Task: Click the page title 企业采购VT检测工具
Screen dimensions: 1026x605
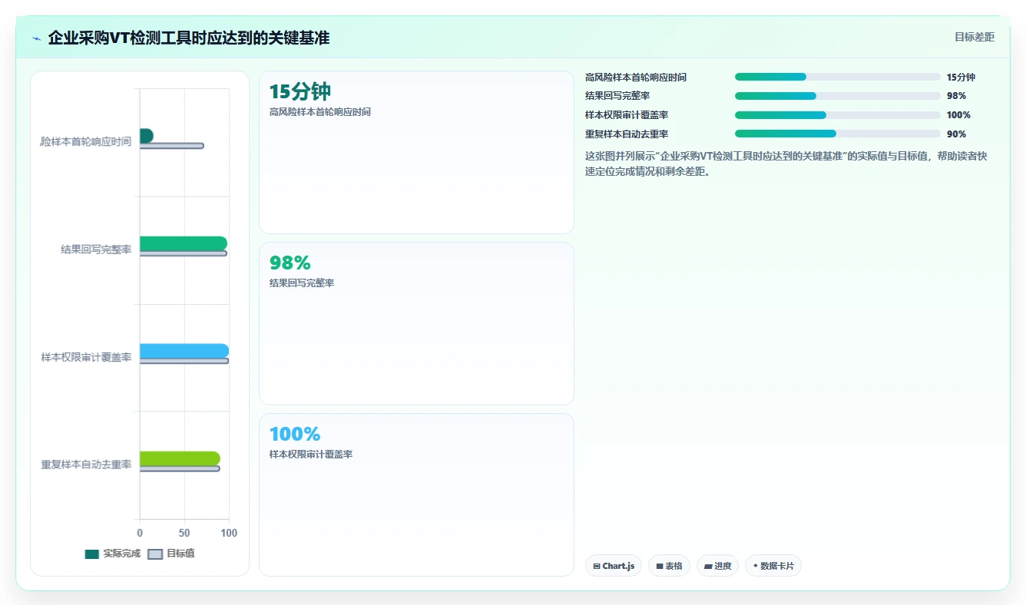Action: click(x=188, y=38)
